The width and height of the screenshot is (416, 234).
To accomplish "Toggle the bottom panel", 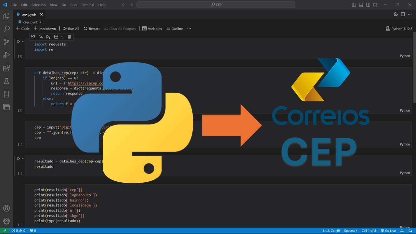I will (x=361, y=5).
